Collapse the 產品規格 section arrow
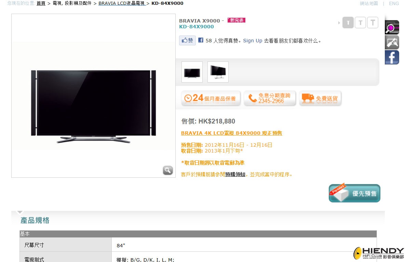 (20, 213)
